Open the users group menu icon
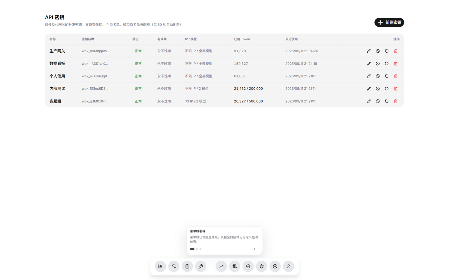 click(x=174, y=266)
